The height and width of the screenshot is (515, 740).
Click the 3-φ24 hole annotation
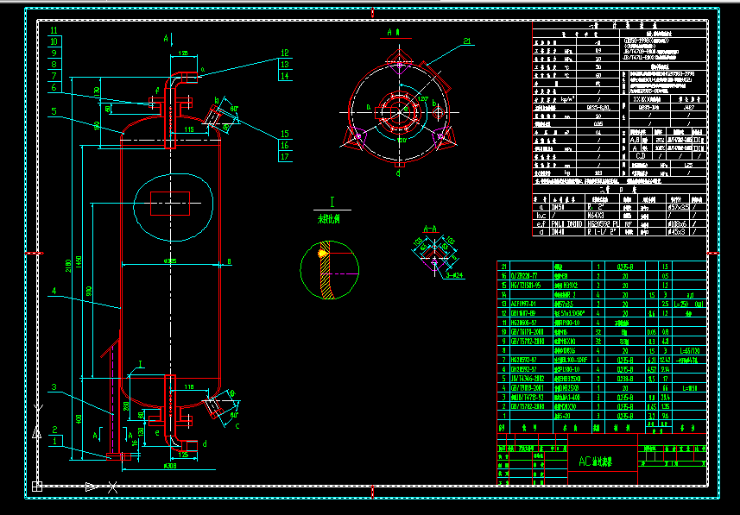455,275
